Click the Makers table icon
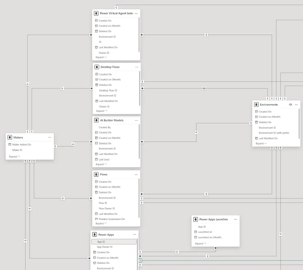Viewport: 303px width, 270px height. 9,137
